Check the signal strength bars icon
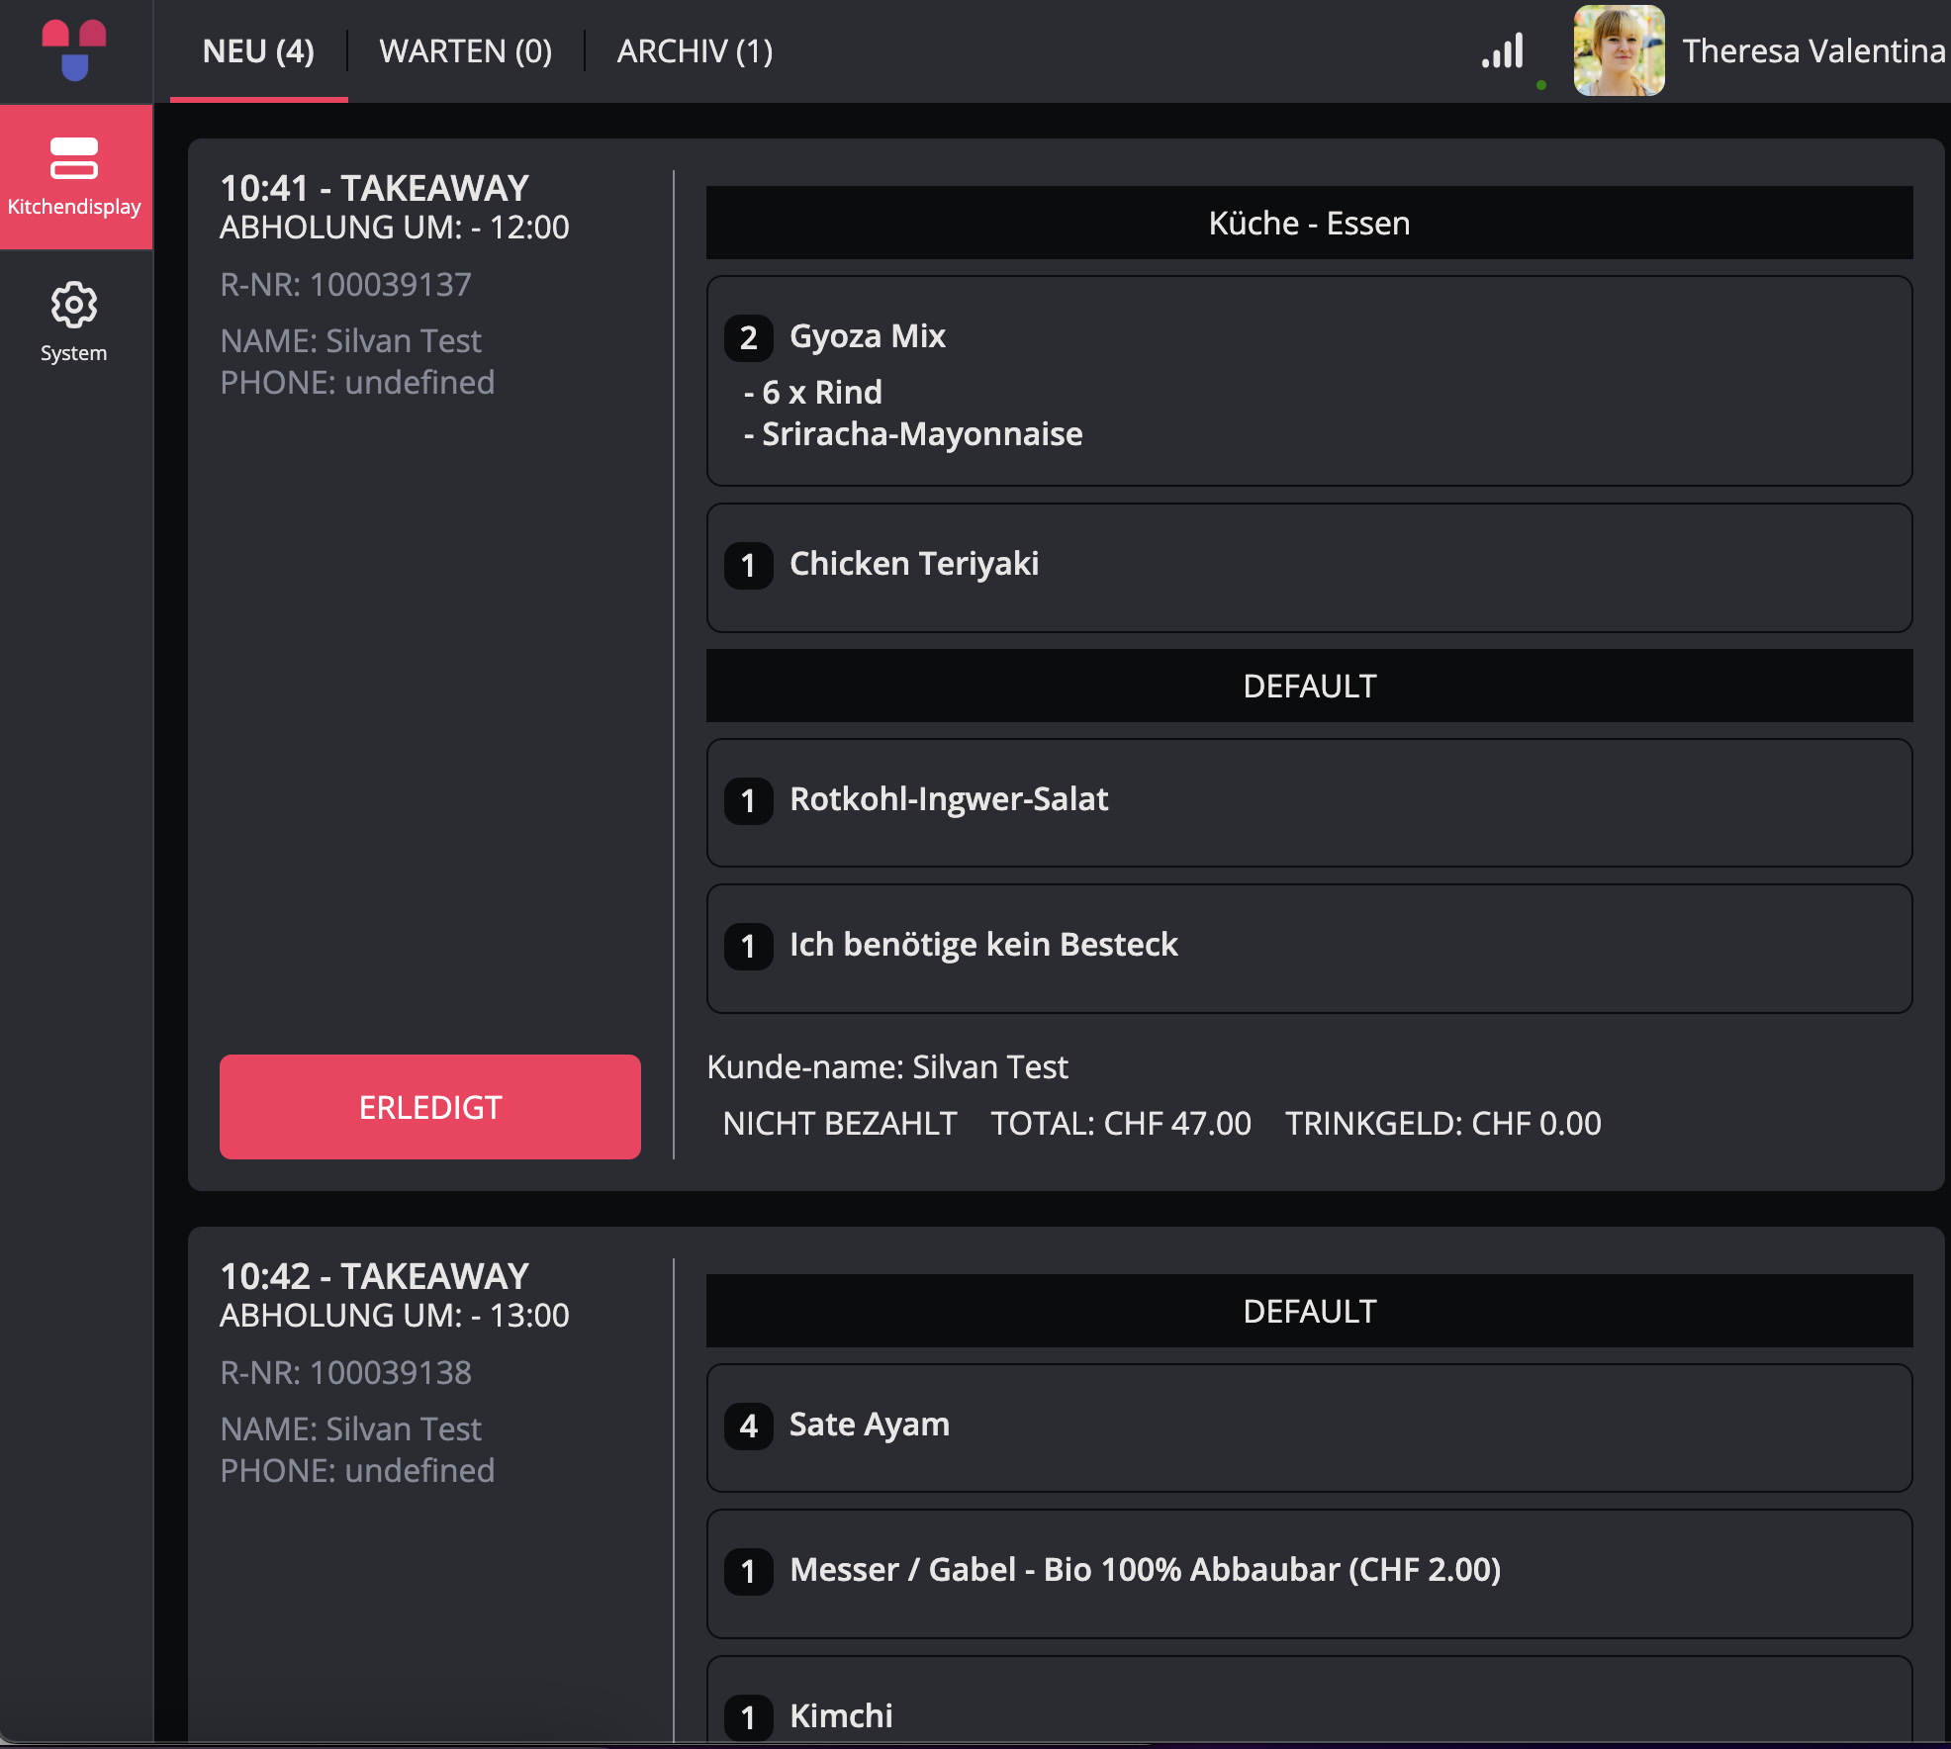This screenshot has height=1749, width=1951. [x=1503, y=50]
